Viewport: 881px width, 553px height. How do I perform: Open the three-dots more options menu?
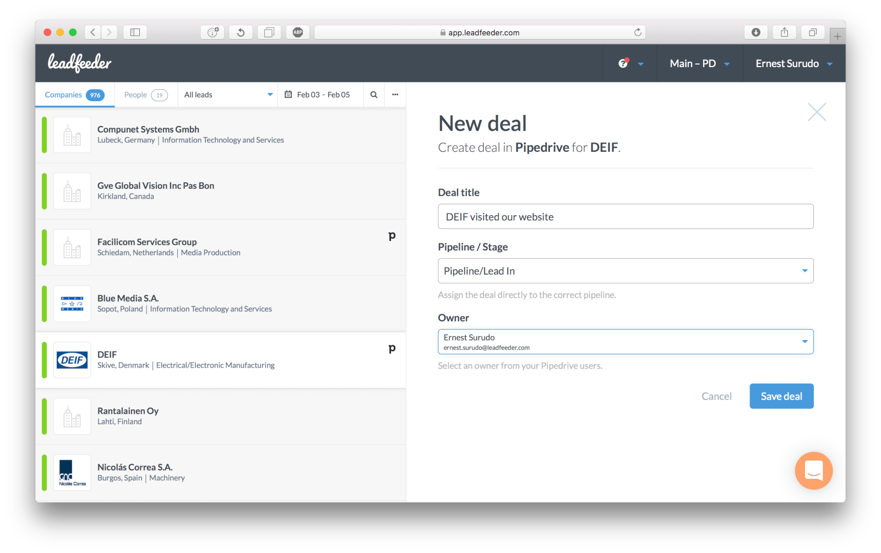coord(395,95)
